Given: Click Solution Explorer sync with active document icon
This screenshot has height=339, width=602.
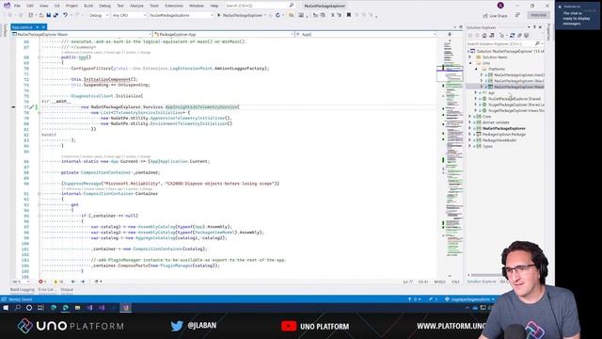Looking at the screenshot, I should (512, 36).
